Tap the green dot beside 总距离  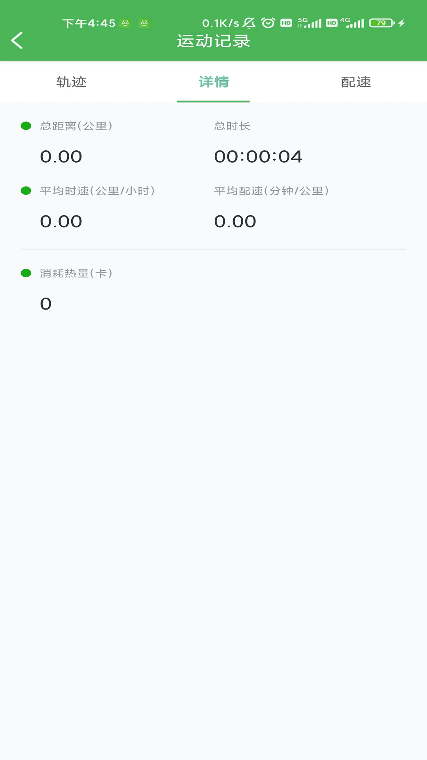tap(26, 126)
